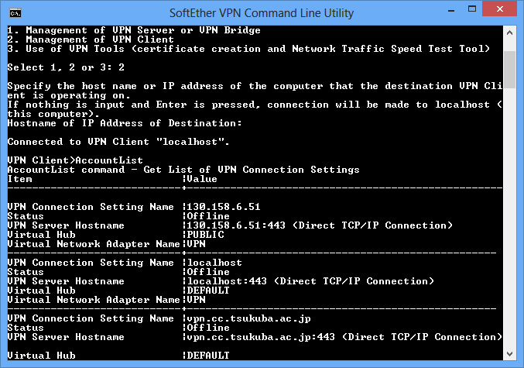The height and width of the screenshot is (368, 524).
Task: Click the window title text
Action: click(x=262, y=13)
